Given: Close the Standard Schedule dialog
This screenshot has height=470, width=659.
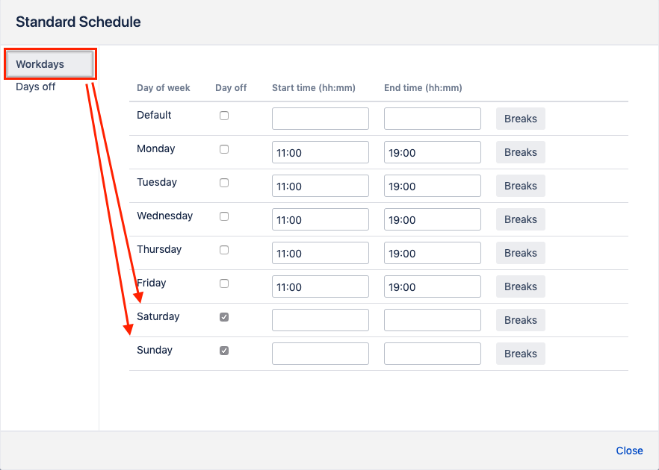Looking at the screenshot, I should coord(629,451).
